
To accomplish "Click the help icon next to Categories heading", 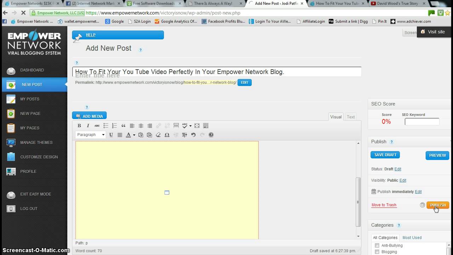I will (399, 225).
